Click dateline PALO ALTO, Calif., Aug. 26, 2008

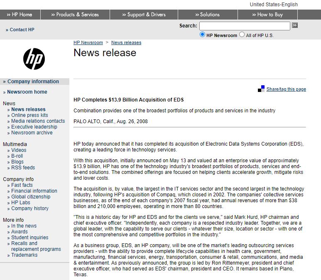click(x=110, y=121)
